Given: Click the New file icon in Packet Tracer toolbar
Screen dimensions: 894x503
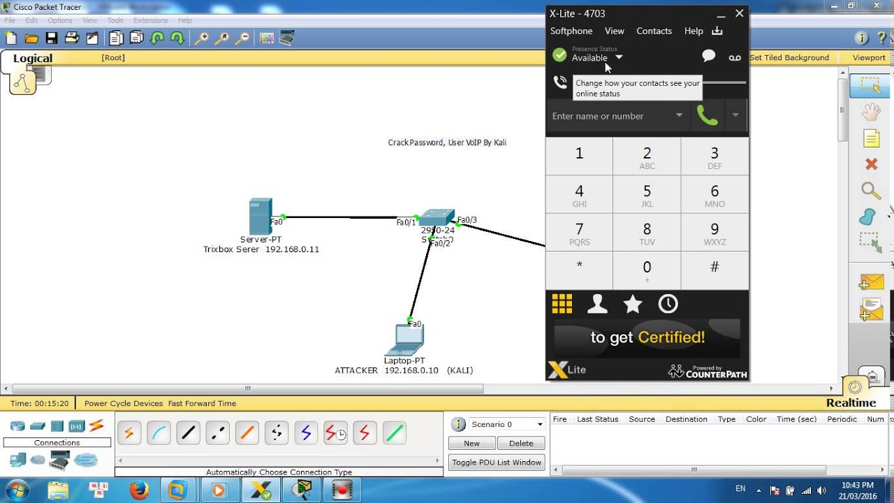Looking at the screenshot, I should [x=10, y=38].
